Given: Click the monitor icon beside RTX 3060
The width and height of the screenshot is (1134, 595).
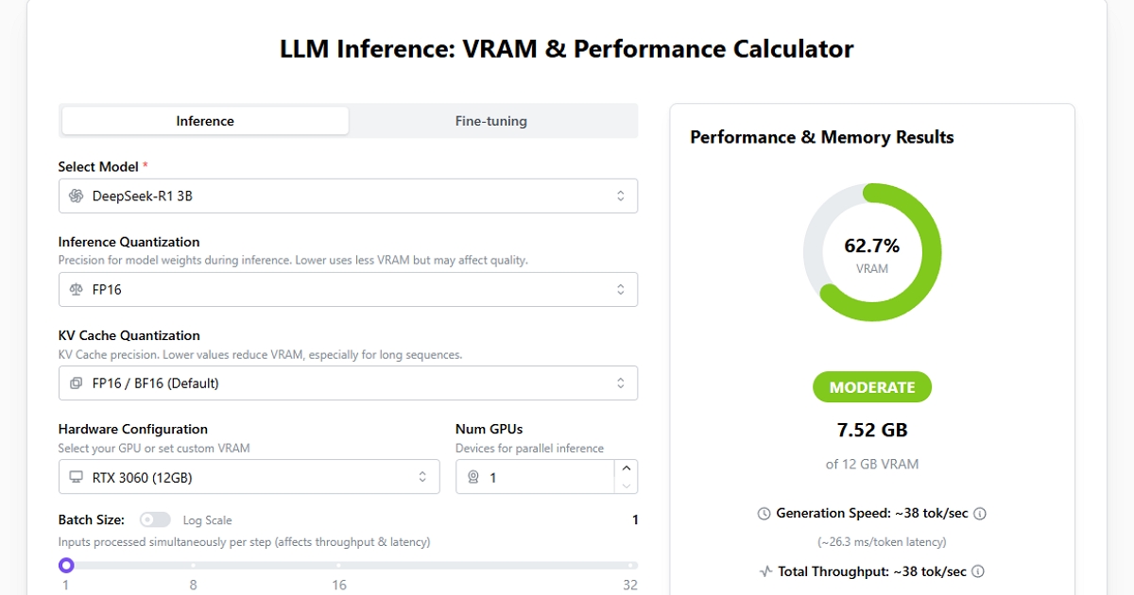Looking at the screenshot, I should click(x=77, y=477).
